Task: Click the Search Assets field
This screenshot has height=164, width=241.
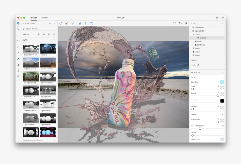Action: (x=39, y=29)
